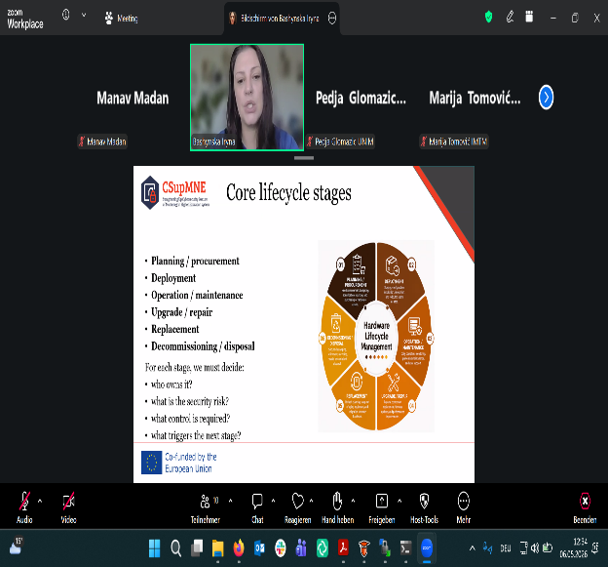The height and width of the screenshot is (567, 608).
Task: Open Host-Tools shield icon
Action: point(424,501)
